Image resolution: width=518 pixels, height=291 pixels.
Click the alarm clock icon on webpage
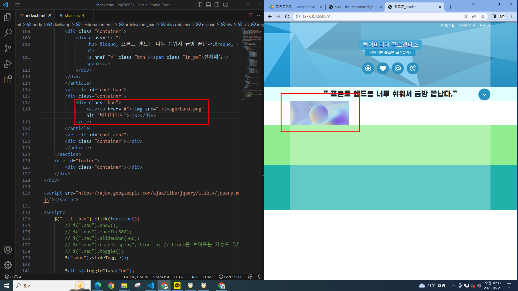coord(413,68)
